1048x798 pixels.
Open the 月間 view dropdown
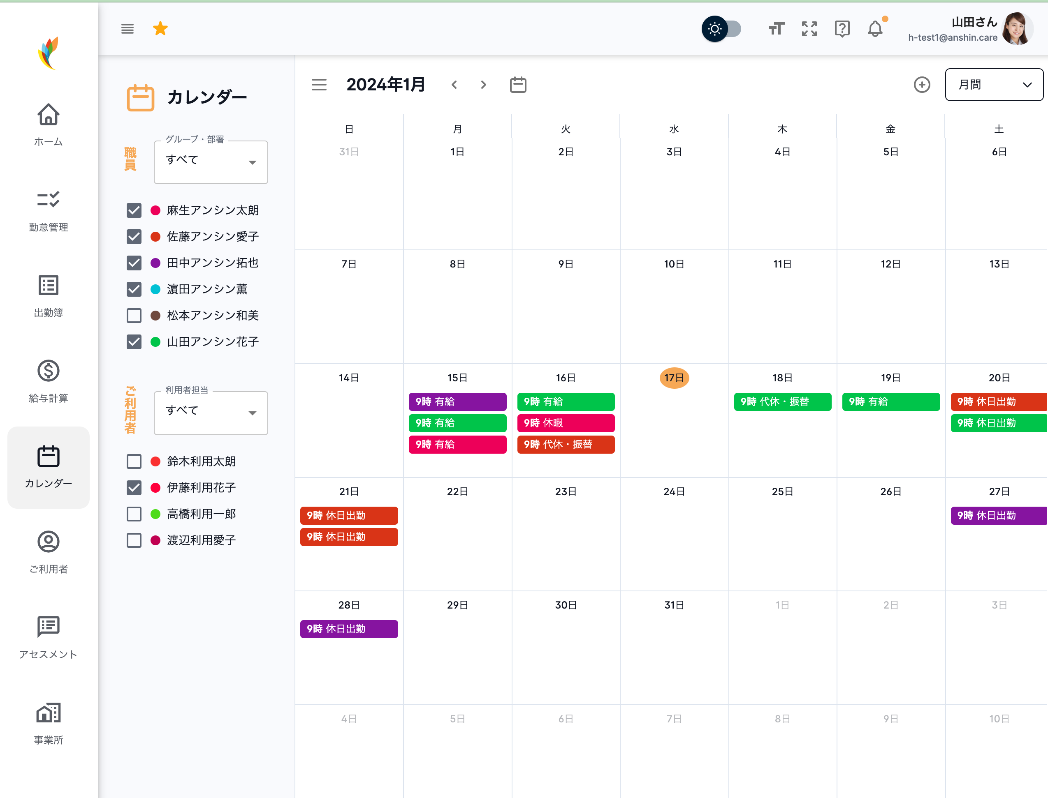pyautogui.click(x=994, y=85)
